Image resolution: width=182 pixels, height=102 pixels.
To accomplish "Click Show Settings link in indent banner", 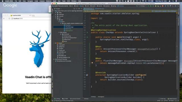I will pos(171,11).
